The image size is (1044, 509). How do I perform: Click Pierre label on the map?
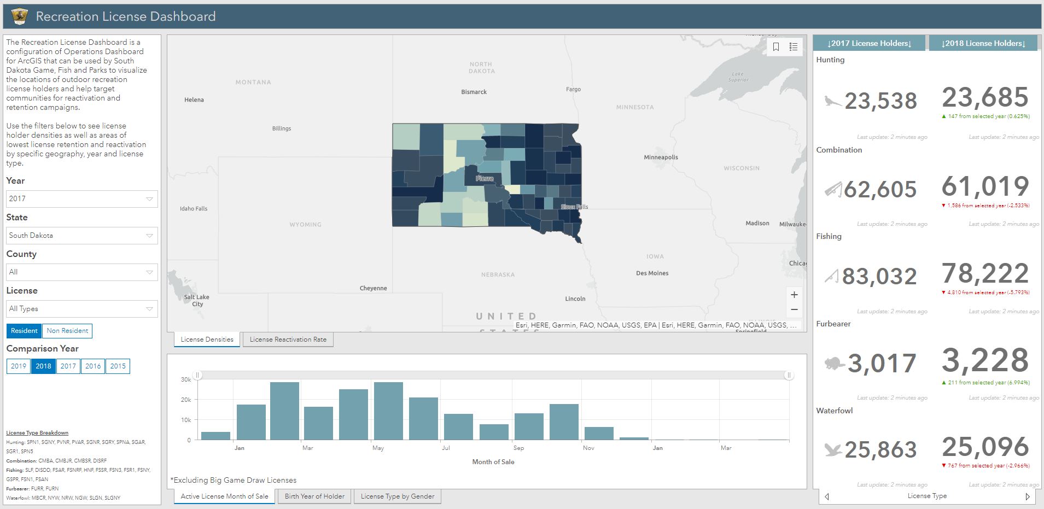[485, 179]
